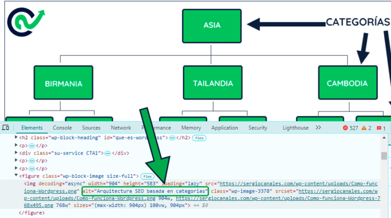Collapse the figure wp-block-image node

[x=16, y=176]
